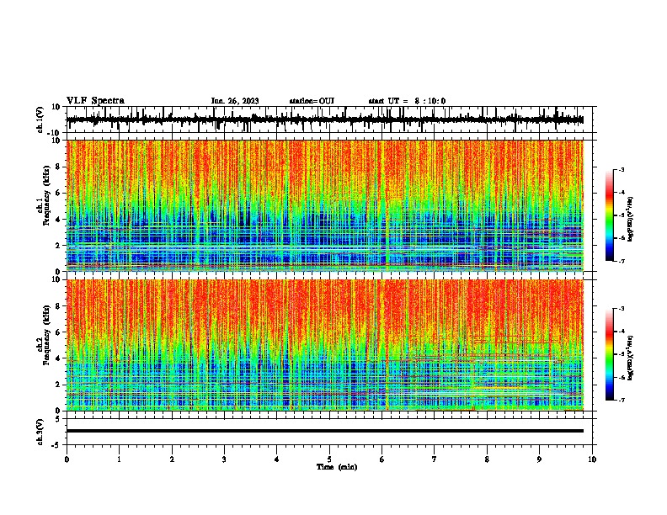Click the ch.1 spectrogram color scale bar

click(x=609, y=215)
